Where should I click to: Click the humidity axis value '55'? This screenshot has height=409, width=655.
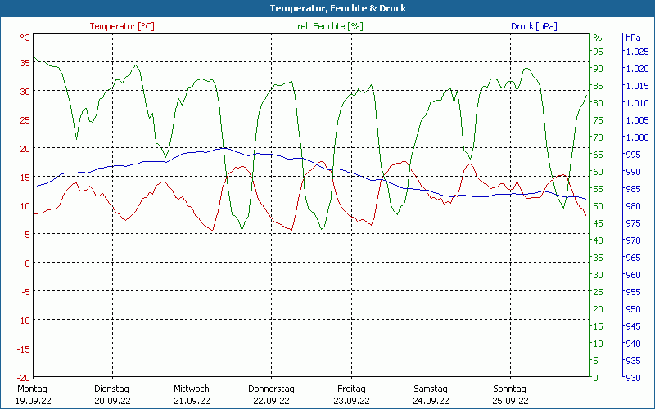(x=599, y=189)
